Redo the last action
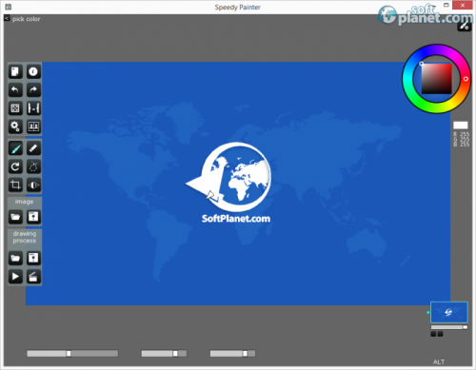 [x=33, y=90]
